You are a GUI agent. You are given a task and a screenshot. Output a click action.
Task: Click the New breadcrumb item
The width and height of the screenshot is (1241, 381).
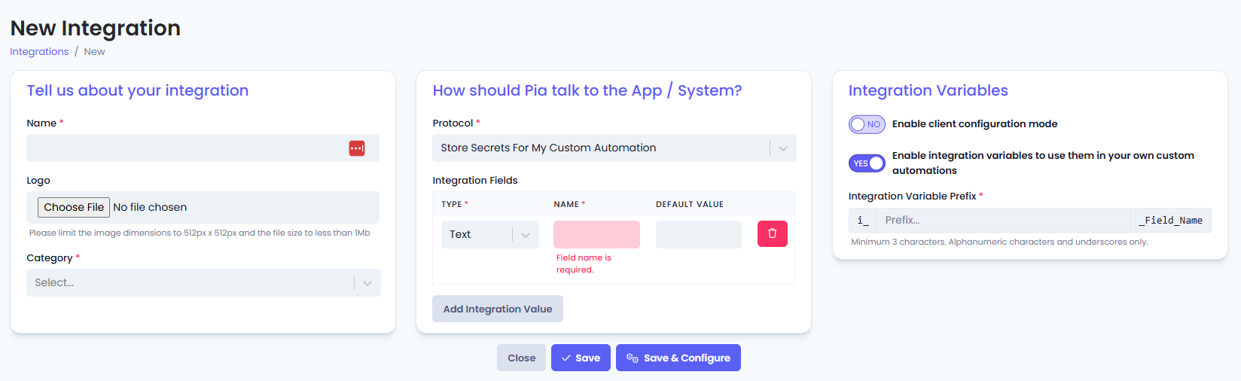click(x=94, y=52)
